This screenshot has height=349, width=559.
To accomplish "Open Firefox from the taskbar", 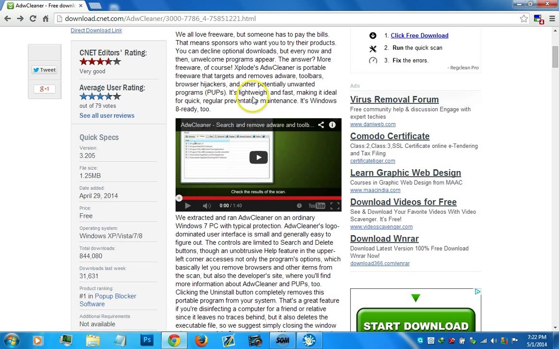I will pos(201,340).
